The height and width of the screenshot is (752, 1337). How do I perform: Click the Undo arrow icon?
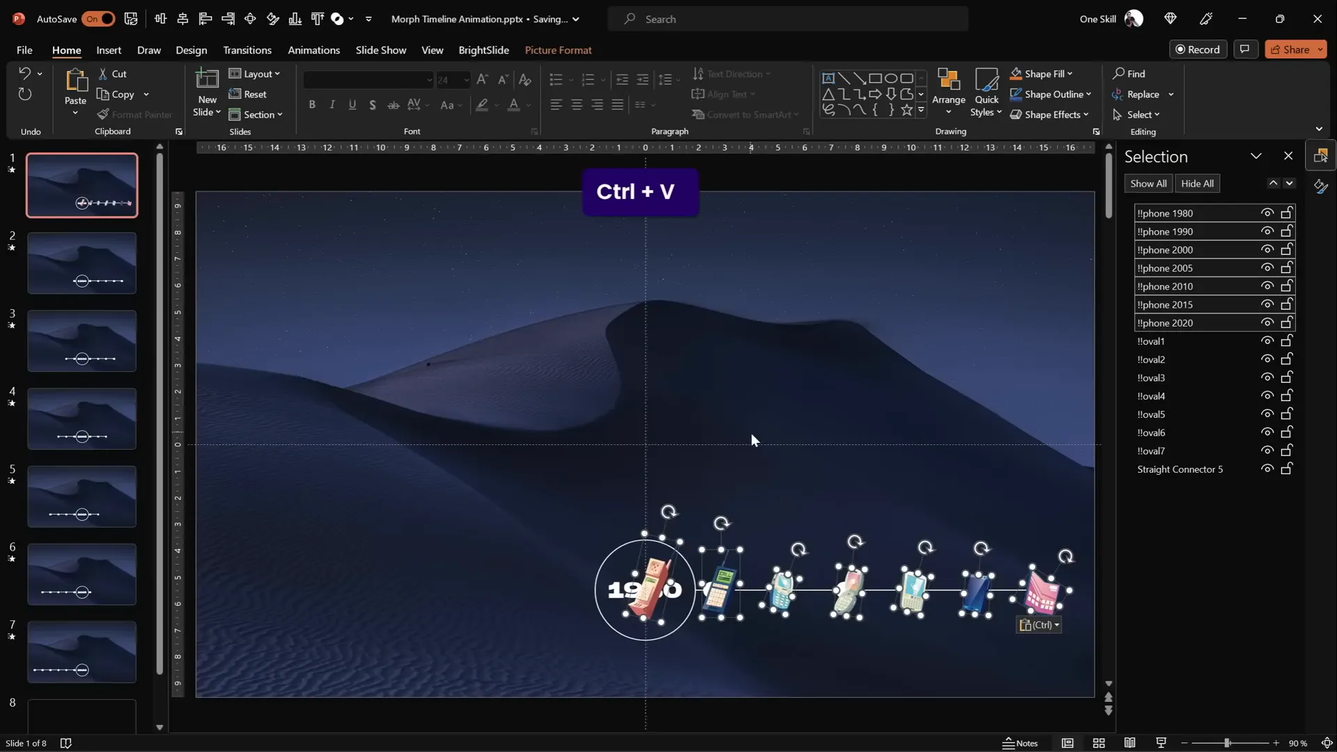(x=24, y=73)
